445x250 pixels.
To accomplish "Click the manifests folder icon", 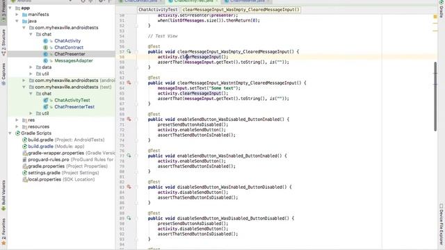I will (25, 15).
